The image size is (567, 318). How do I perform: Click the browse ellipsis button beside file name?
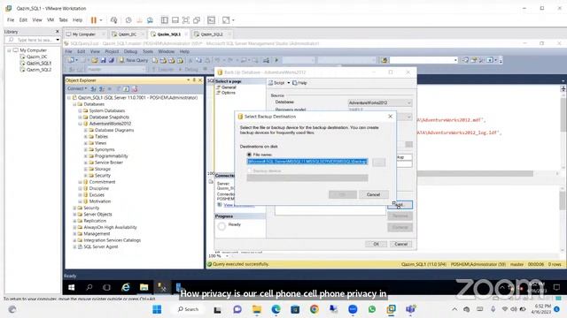tap(379, 162)
